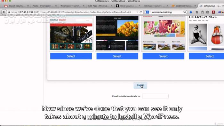The image size is (224, 126).
Task: Click the browser back arrow button
Action: (x=4, y=12)
